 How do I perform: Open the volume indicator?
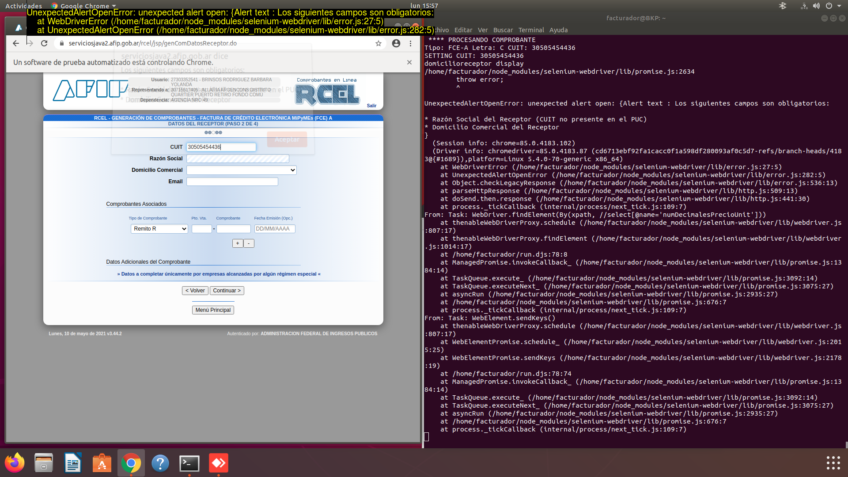click(816, 6)
